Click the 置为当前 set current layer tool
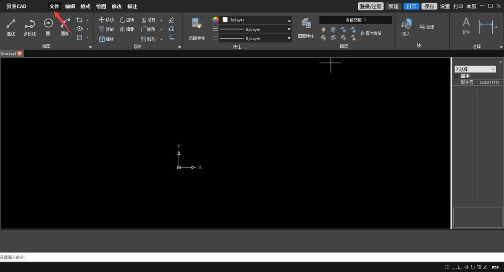 (371, 33)
